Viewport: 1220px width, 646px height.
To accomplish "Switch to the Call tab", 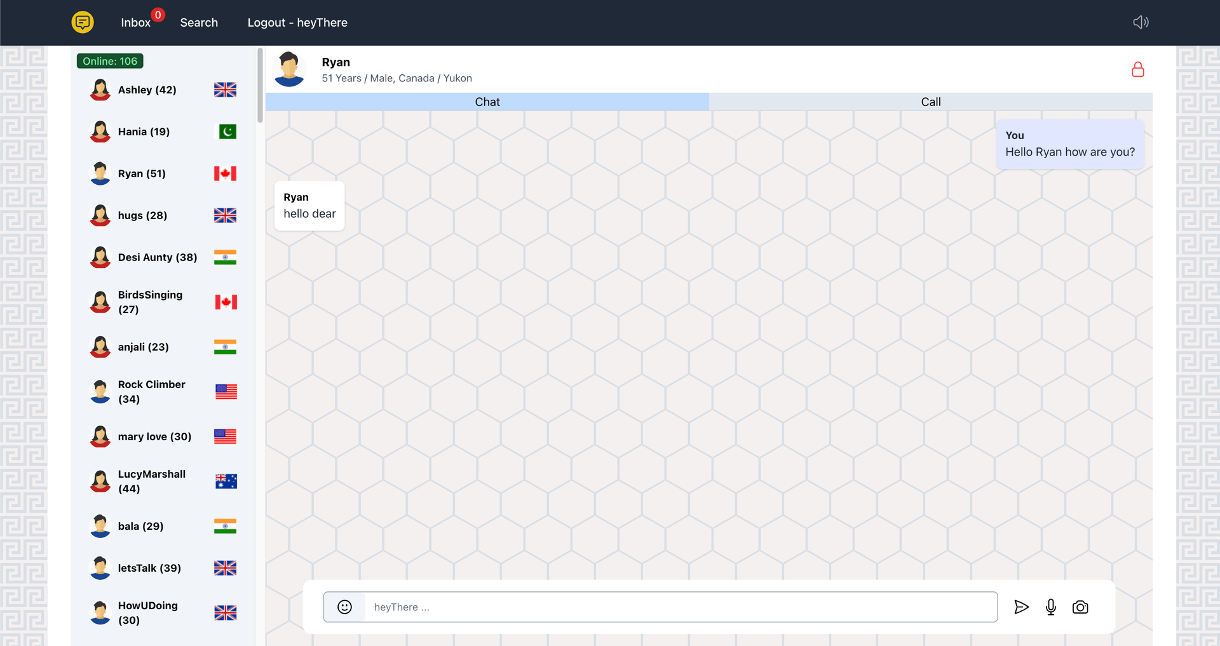I will pos(930,102).
